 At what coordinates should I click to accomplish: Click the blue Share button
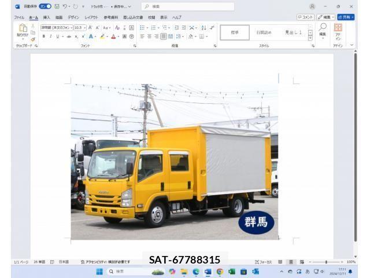pyautogui.click(x=346, y=17)
